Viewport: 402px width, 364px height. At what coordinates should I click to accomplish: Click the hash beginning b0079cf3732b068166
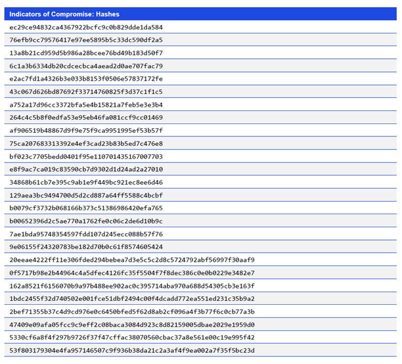tap(88, 208)
